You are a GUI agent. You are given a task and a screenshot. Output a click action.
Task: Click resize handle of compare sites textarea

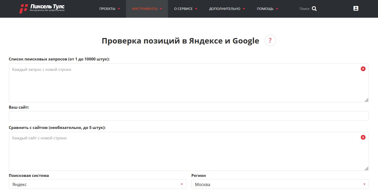click(x=367, y=169)
